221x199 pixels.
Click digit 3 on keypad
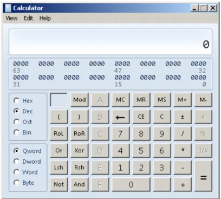[162, 168]
